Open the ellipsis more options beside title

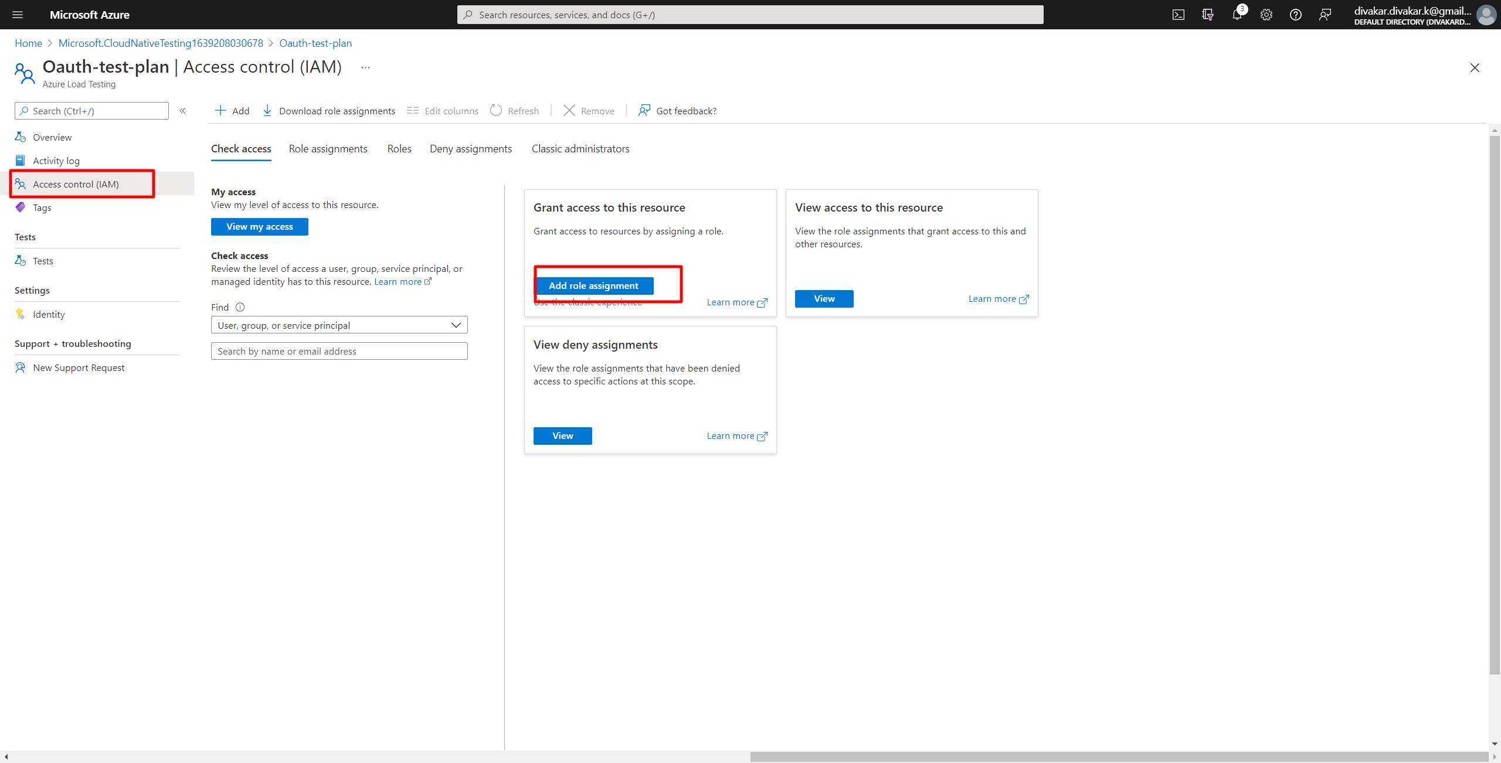pos(365,67)
